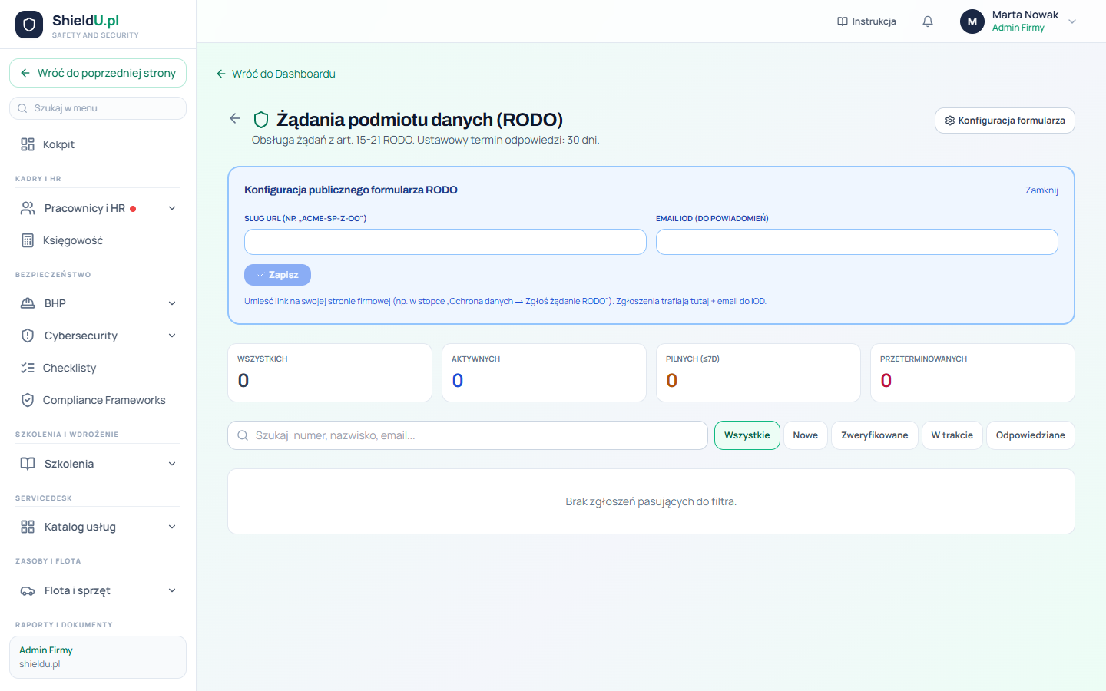
Task: Click back arrow beside the RODO heading
Action: pyautogui.click(x=235, y=118)
